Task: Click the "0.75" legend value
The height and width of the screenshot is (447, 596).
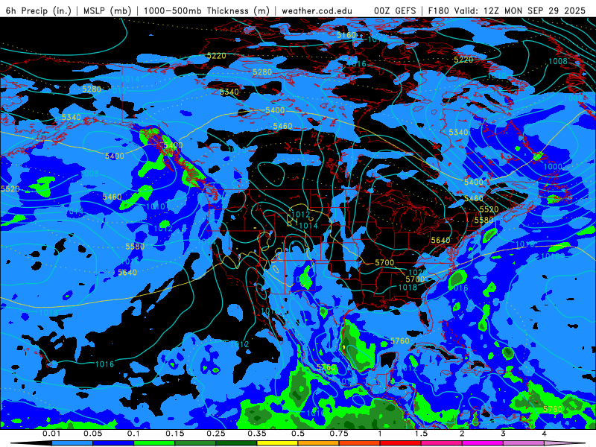Action: tap(339, 434)
